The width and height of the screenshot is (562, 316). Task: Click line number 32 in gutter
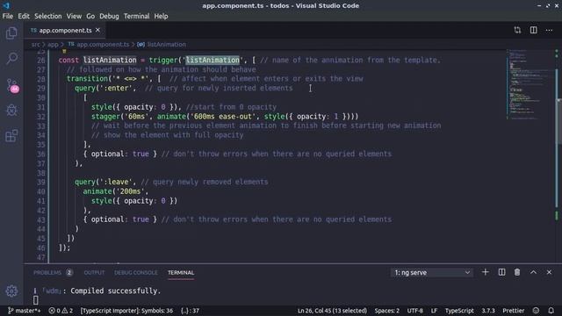click(41, 117)
